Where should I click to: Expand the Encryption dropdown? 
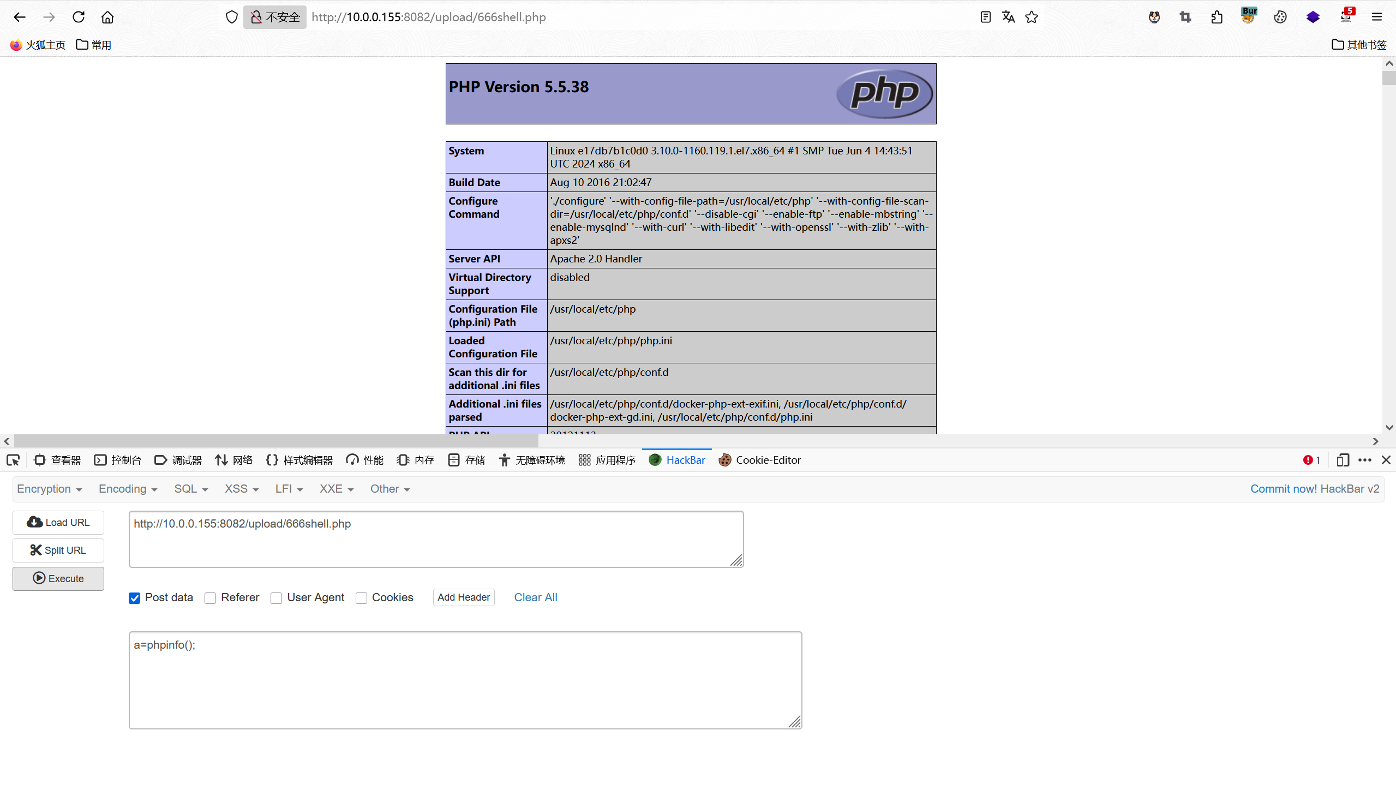tap(49, 489)
